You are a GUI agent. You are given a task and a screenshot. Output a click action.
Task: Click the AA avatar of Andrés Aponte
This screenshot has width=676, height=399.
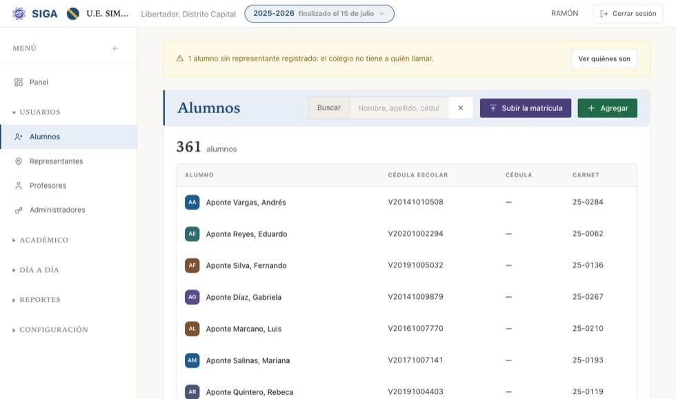(x=192, y=202)
